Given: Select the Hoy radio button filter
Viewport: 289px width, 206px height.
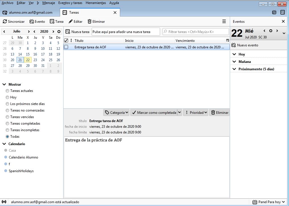Looking at the screenshot, I should (x=7, y=97).
